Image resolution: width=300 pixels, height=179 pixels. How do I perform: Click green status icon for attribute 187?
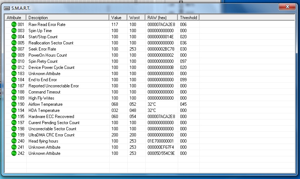click(14, 86)
